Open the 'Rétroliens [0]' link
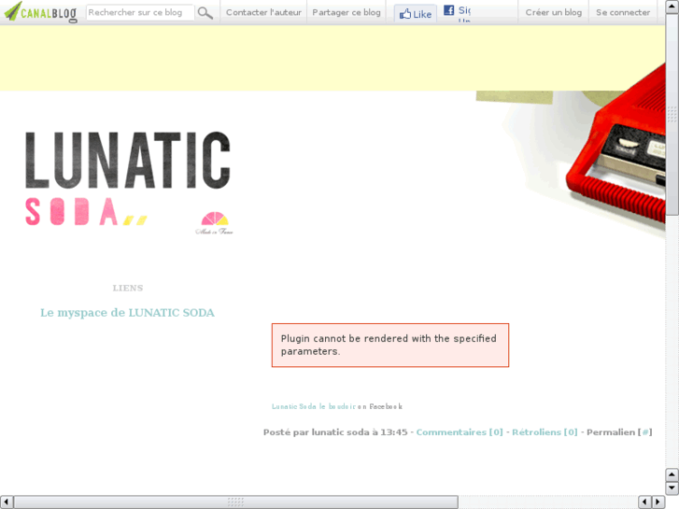The height and width of the screenshot is (509, 679). click(545, 431)
